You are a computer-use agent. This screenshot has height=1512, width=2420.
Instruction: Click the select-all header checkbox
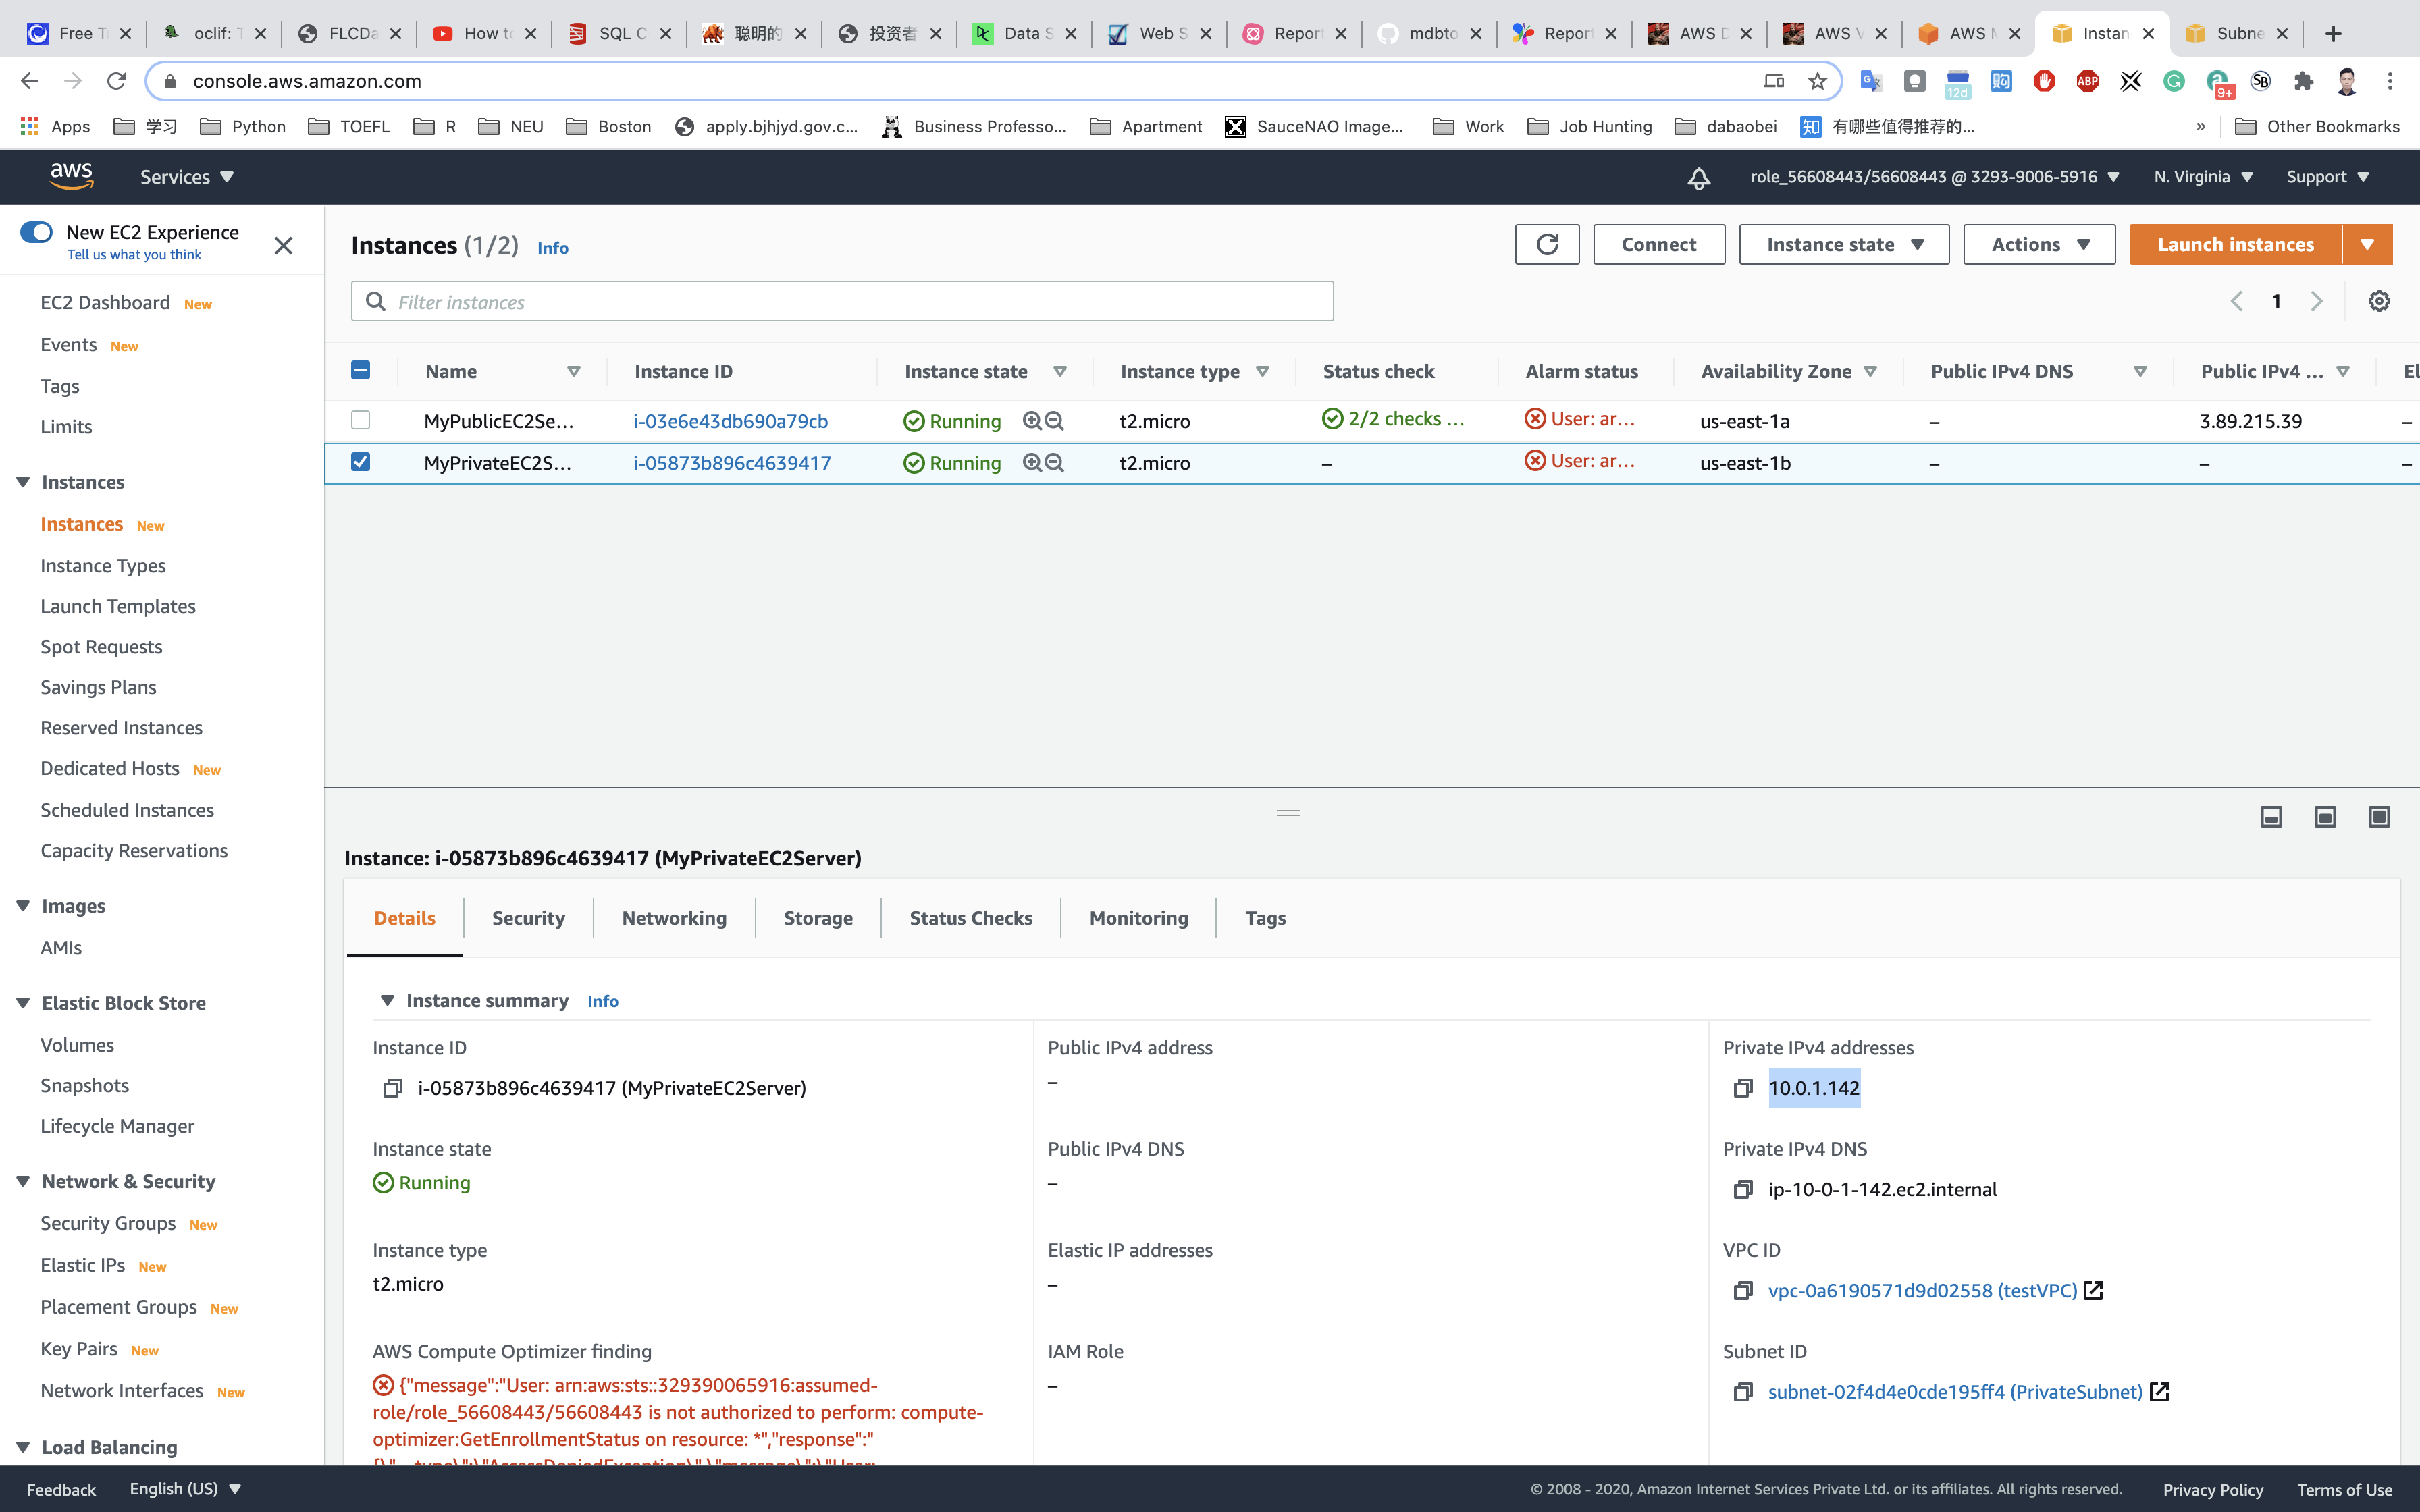[361, 370]
